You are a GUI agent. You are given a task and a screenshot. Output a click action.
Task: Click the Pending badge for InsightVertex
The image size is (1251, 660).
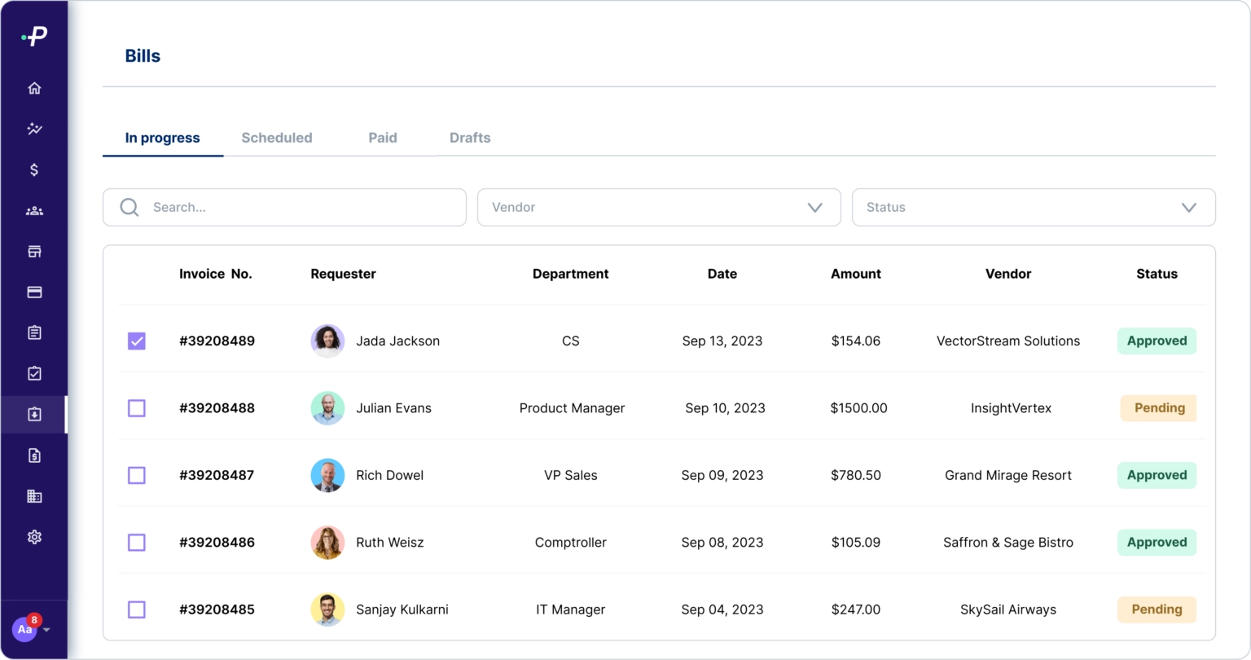click(1158, 408)
